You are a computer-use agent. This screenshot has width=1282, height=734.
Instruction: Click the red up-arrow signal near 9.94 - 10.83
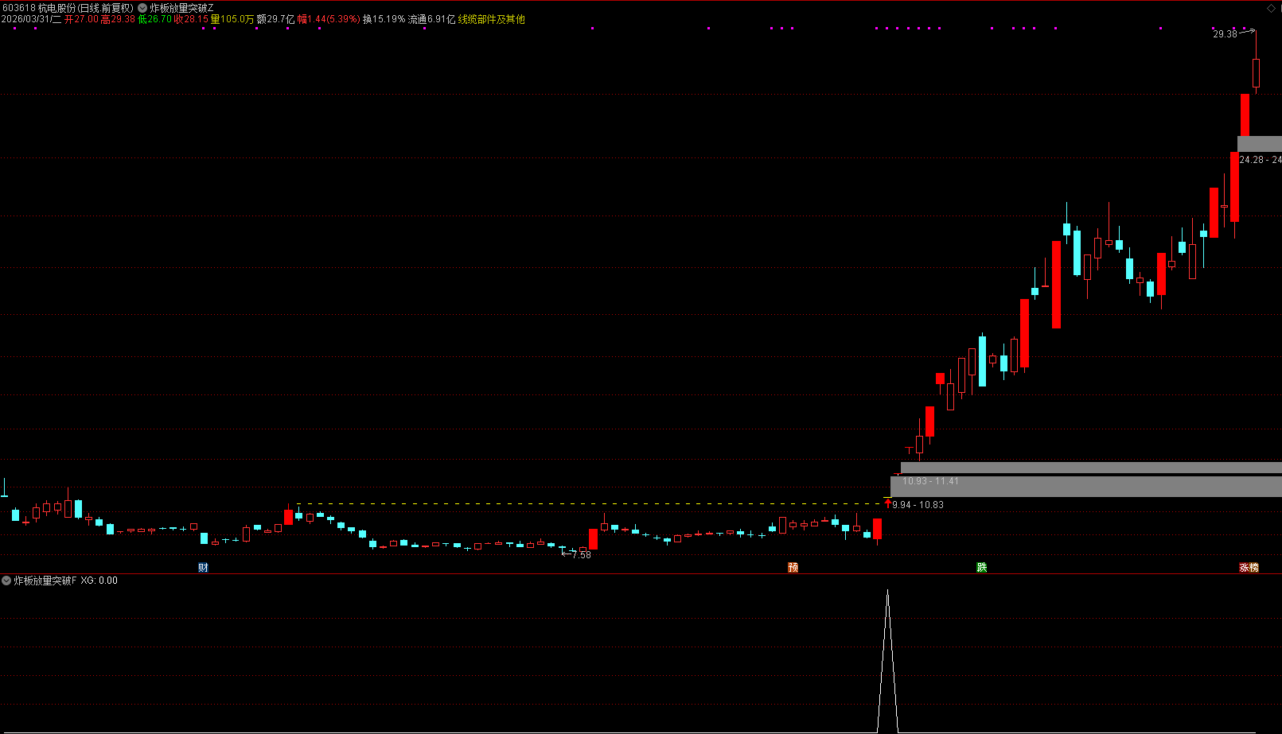[888, 503]
